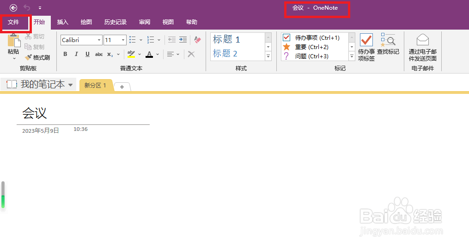Select the 新分区 1 section tab

tap(95, 85)
